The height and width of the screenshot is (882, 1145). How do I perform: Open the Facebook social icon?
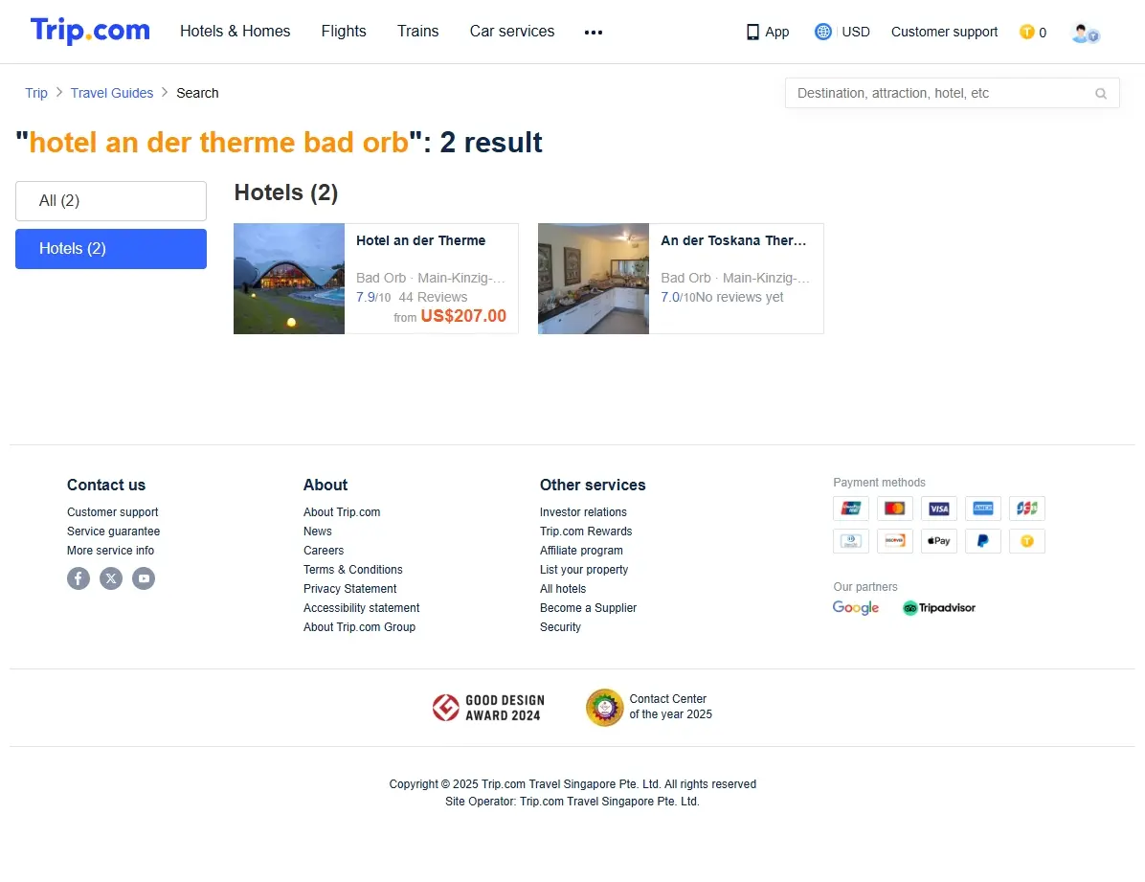(x=79, y=578)
